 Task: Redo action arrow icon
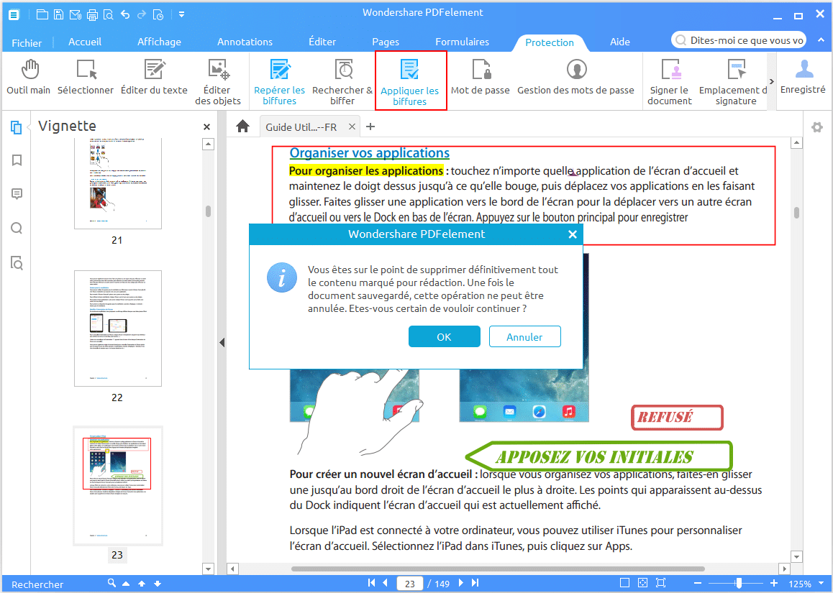tap(141, 14)
